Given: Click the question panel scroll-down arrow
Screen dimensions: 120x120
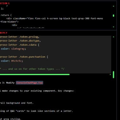Looking at the screenshot, I should click(x=113, y=27).
